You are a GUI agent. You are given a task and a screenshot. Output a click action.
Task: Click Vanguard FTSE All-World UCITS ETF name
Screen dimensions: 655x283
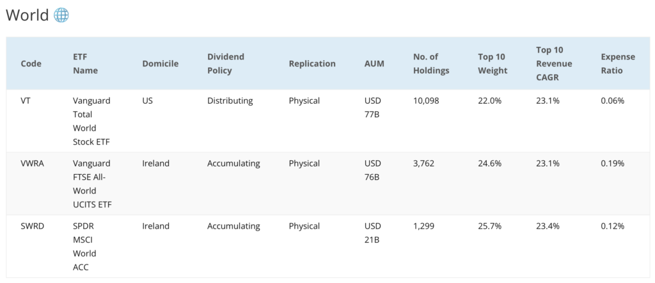[92, 184]
